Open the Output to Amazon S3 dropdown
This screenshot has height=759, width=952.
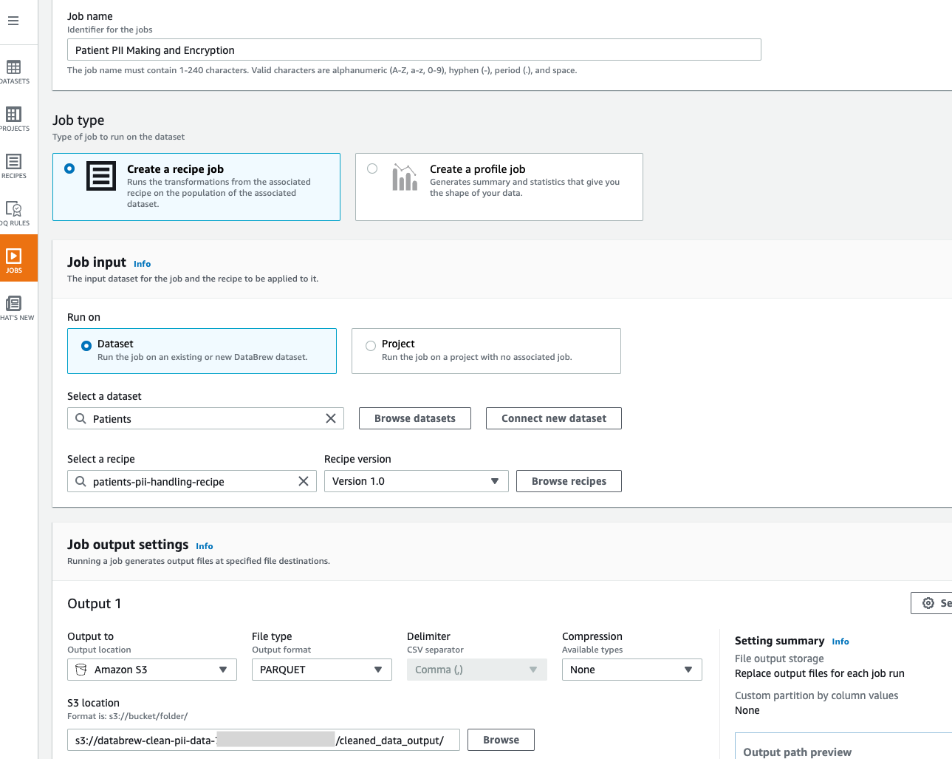(x=152, y=670)
